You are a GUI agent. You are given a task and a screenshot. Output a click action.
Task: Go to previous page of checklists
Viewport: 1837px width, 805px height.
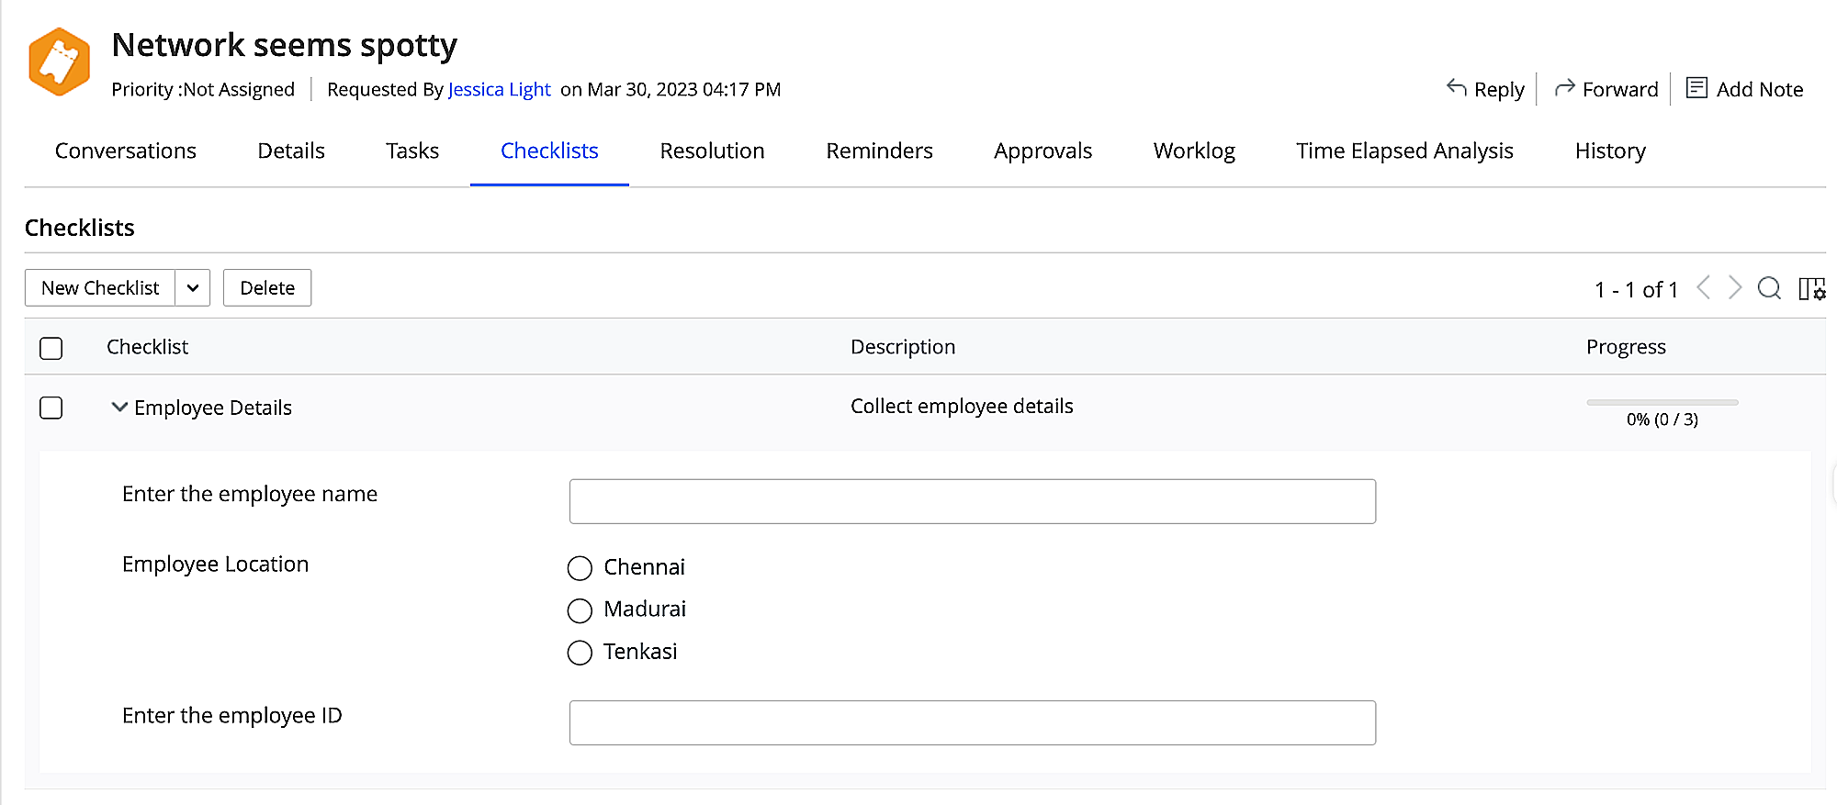pos(1704,288)
